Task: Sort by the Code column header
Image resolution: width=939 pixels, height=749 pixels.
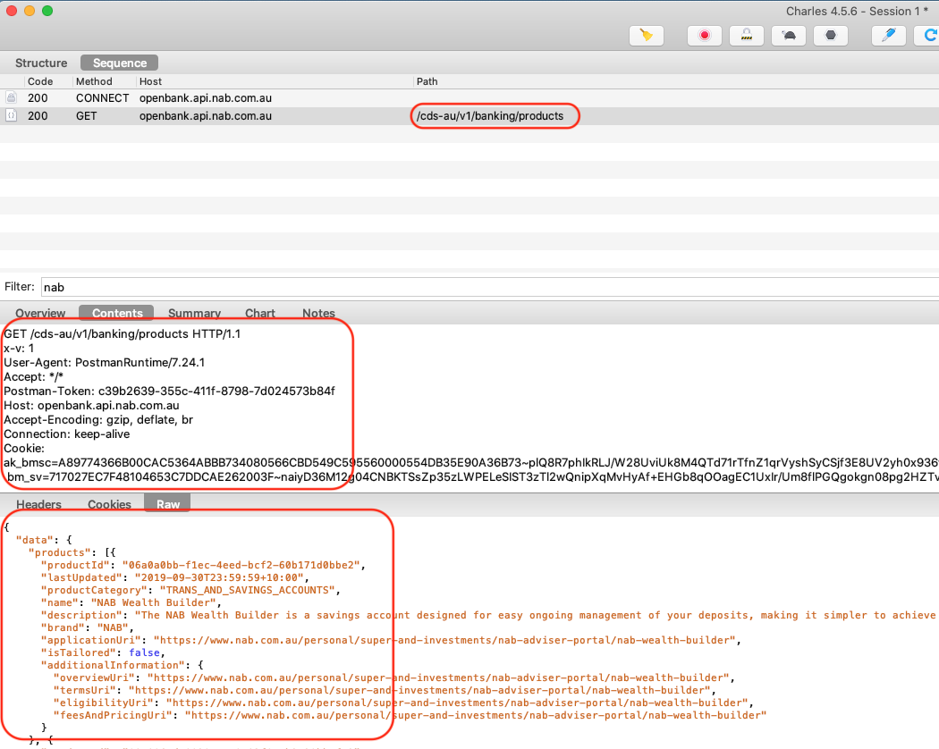Action: pyautogui.click(x=40, y=81)
